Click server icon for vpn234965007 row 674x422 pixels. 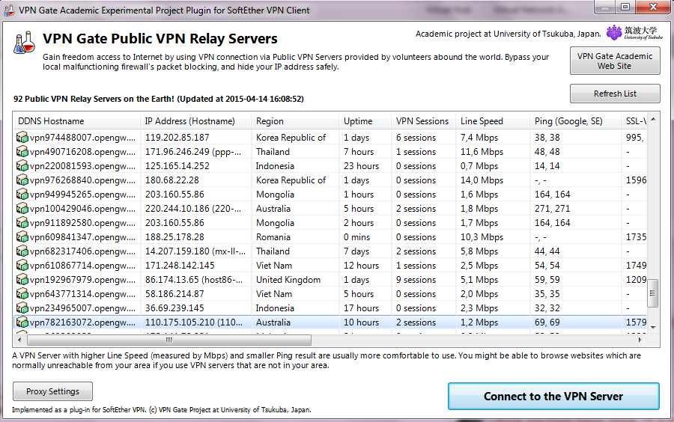(22, 308)
